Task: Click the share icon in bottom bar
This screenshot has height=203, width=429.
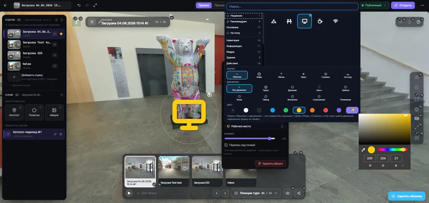Action: (299, 193)
